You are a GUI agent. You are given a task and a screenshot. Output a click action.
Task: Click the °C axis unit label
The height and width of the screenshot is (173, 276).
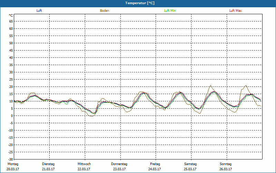(x=11, y=16)
